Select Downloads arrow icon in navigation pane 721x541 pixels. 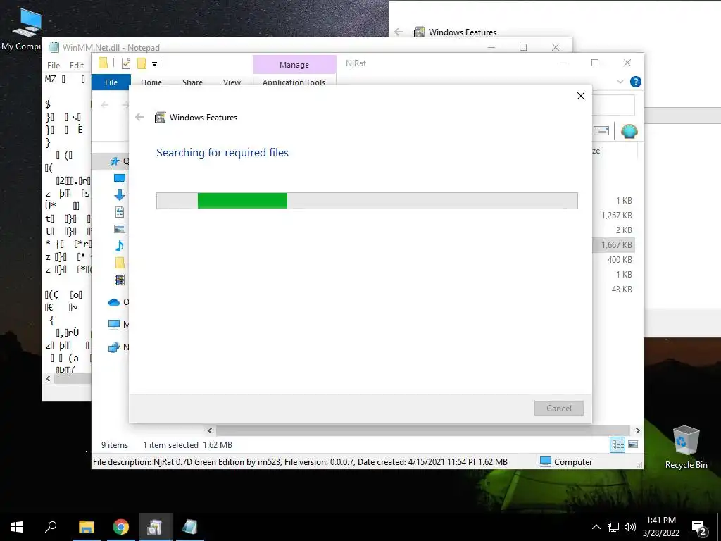coord(120,195)
